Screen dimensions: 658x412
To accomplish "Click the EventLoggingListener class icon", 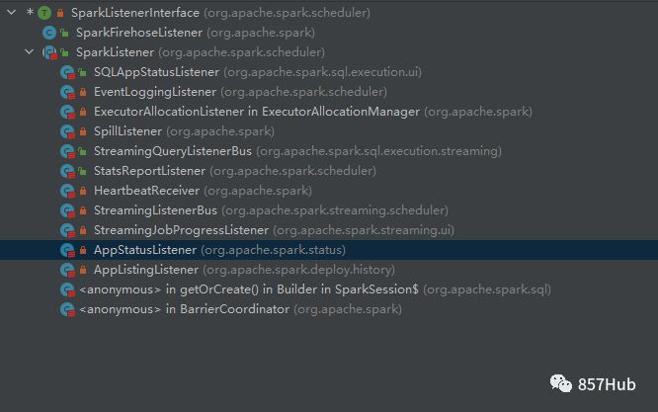I will [x=67, y=92].
